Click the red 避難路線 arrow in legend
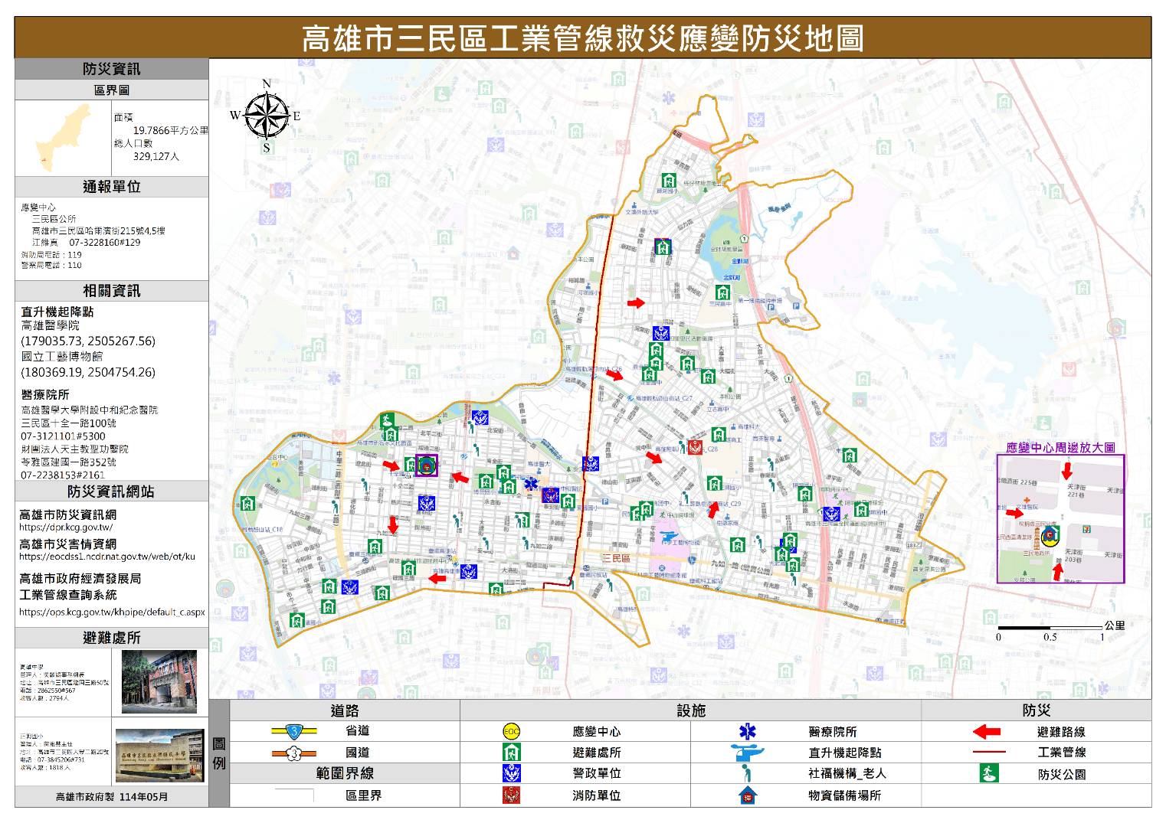Screen dimensions: 1166x823 coord(987,732)
